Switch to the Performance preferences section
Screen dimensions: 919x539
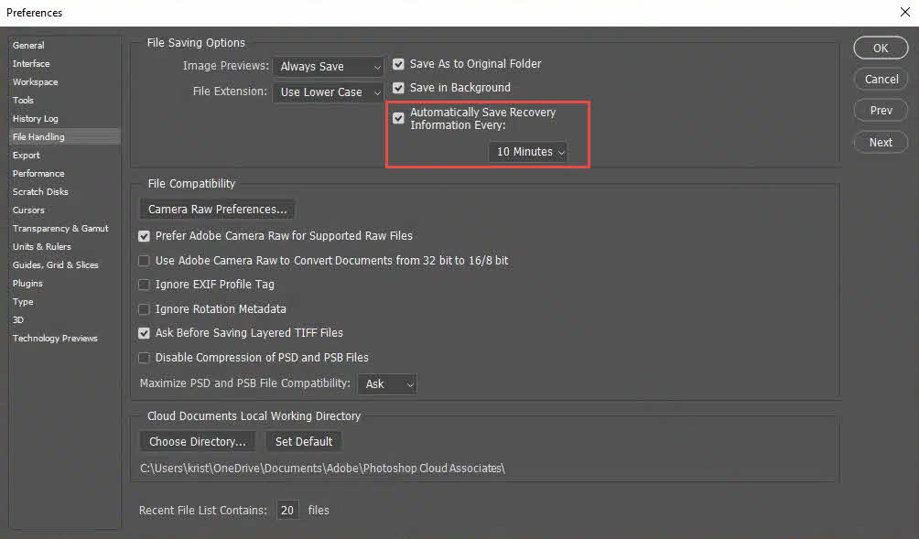[38, 173]
